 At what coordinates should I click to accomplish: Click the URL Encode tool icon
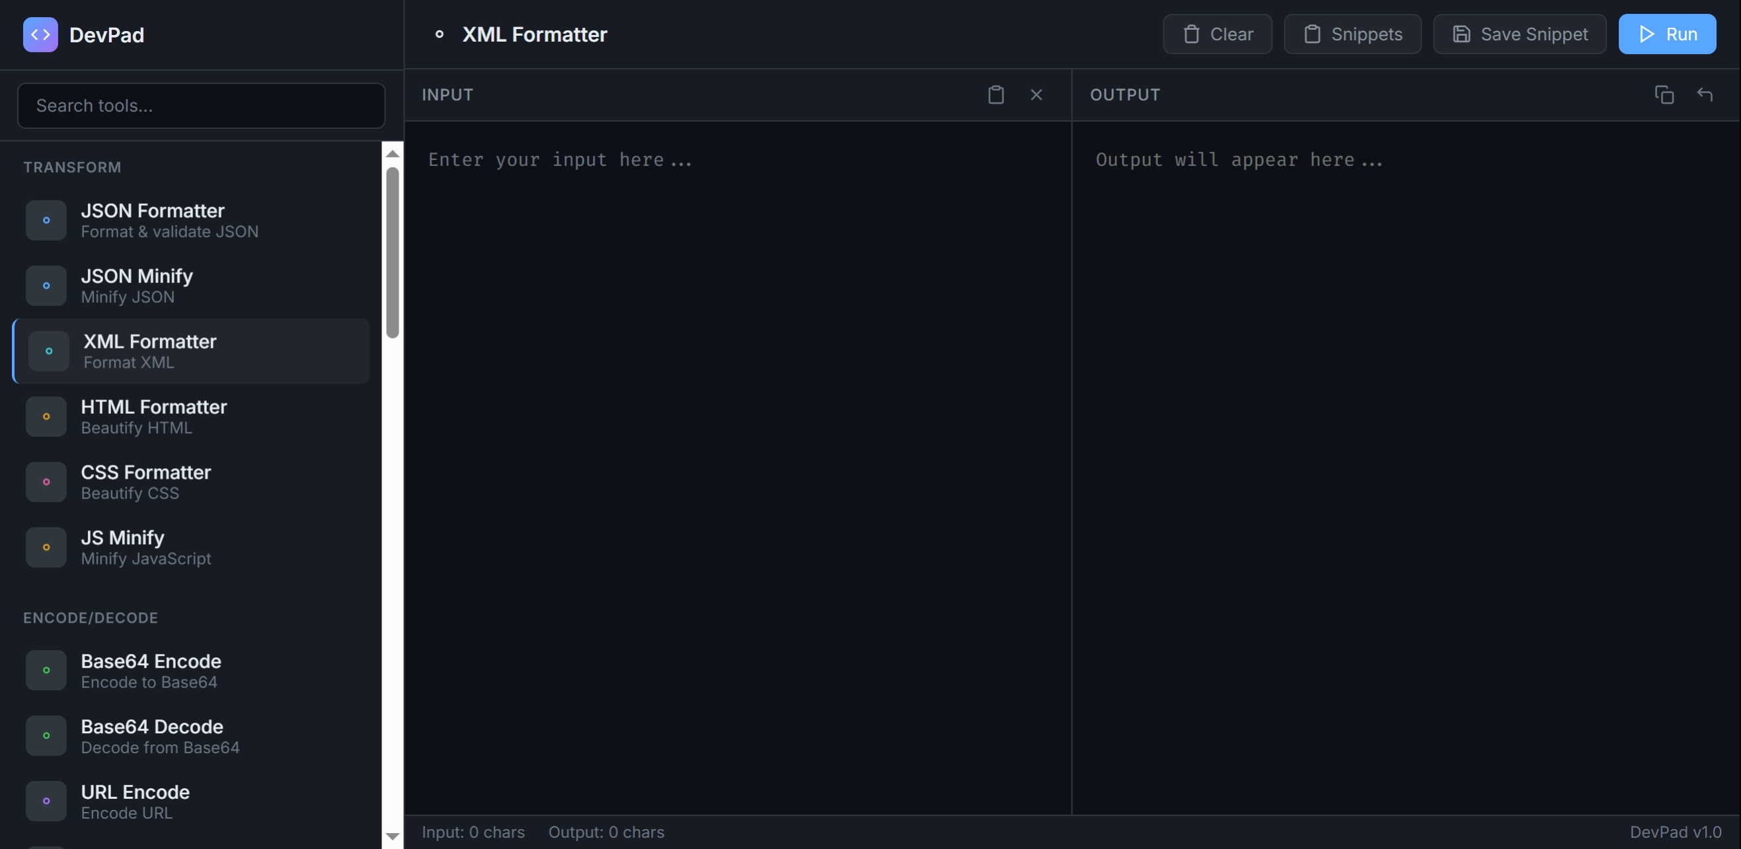pyautogui.click(x=46, y=801)
